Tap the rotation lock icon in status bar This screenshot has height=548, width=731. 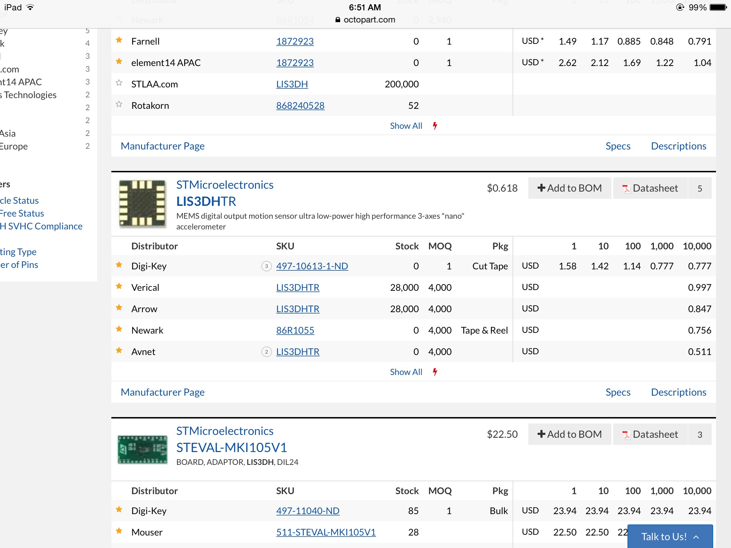680,7
